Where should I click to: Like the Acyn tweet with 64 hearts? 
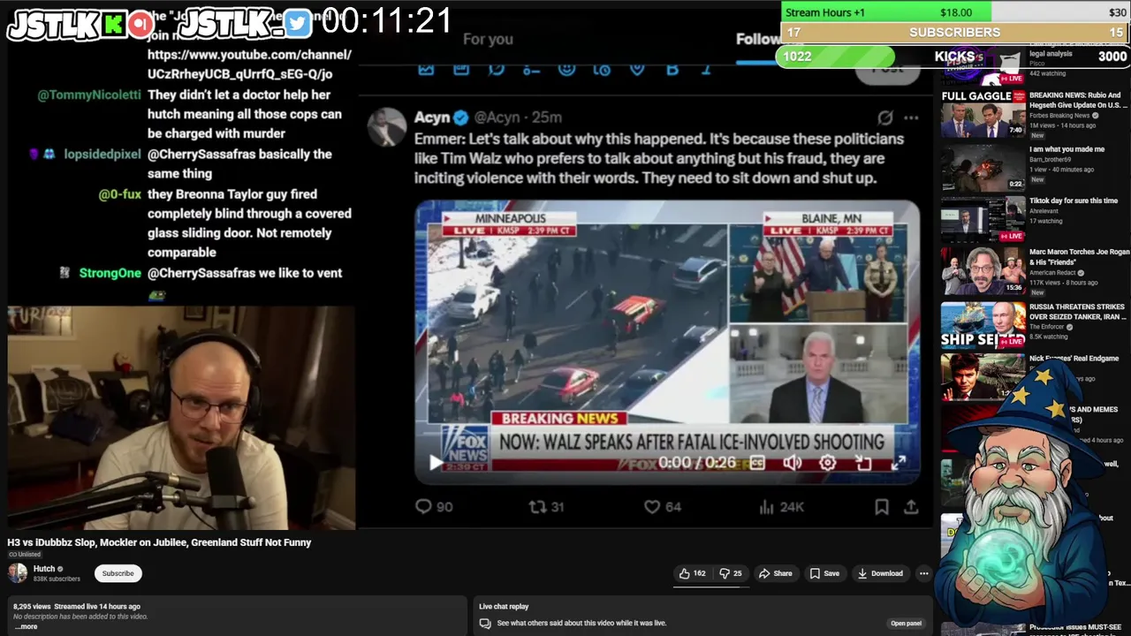[x=651, y=506]
